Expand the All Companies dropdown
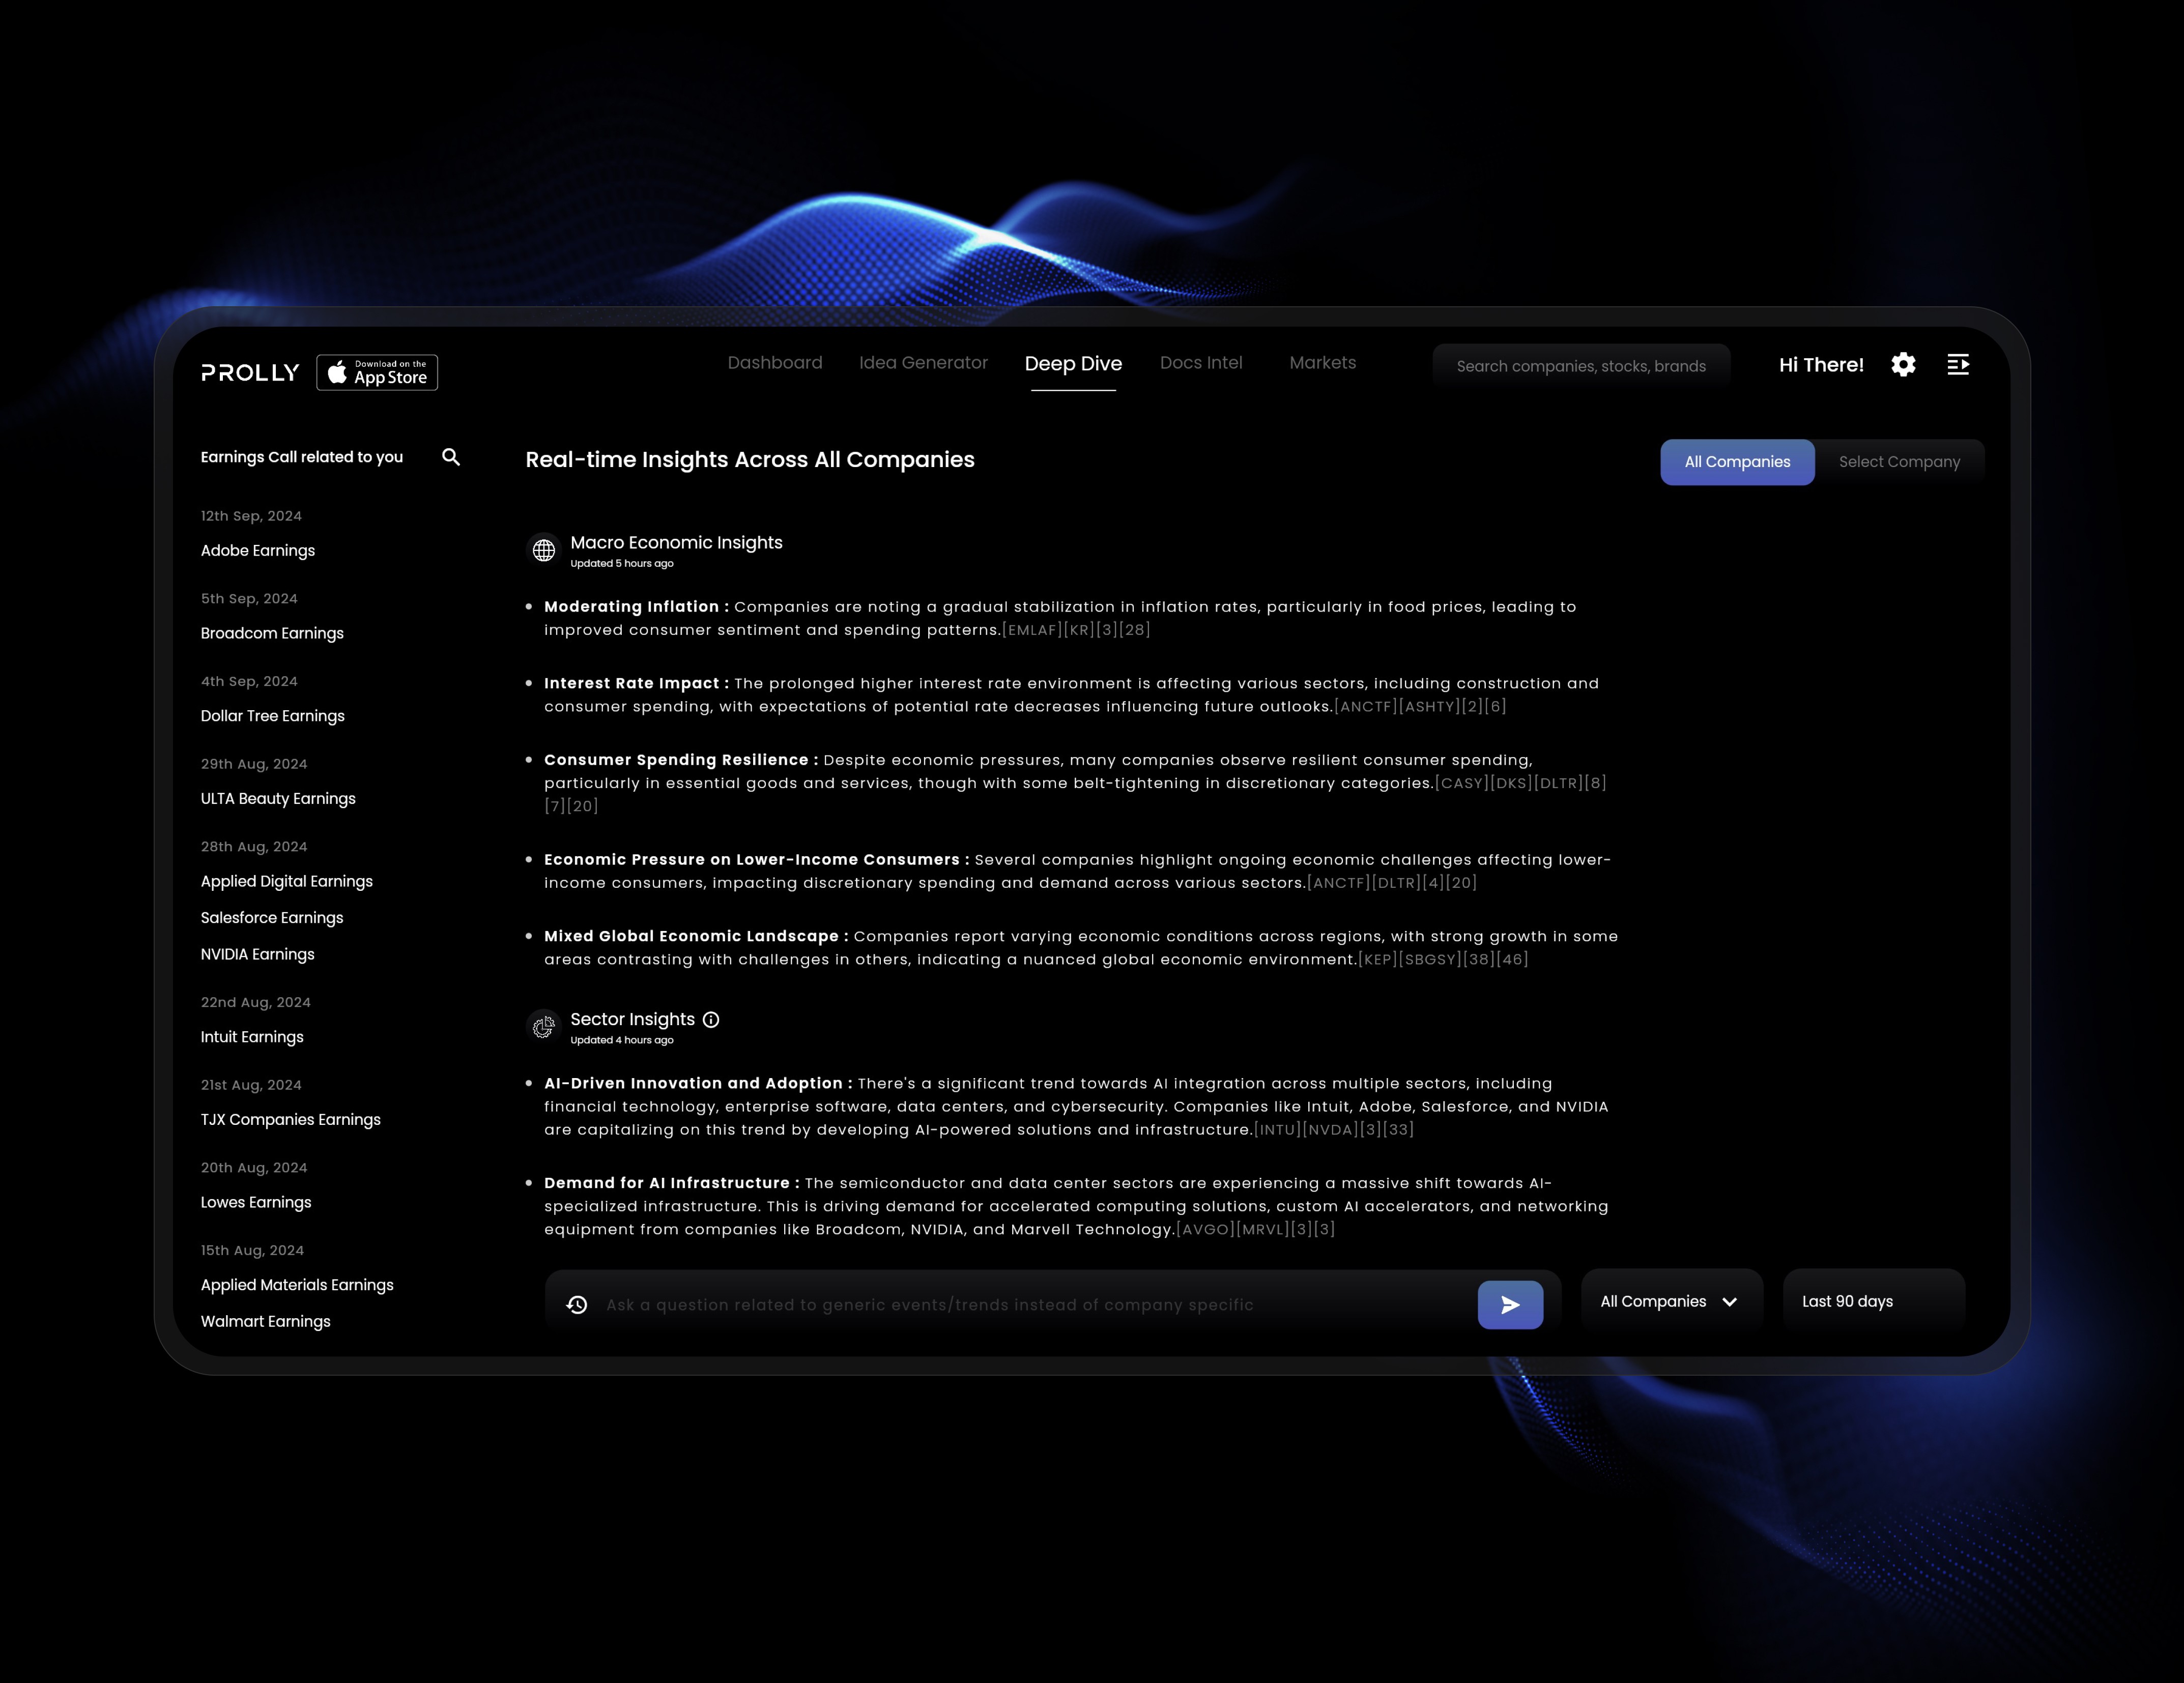2184x1683 pixels. (x=1671, y=1301)
